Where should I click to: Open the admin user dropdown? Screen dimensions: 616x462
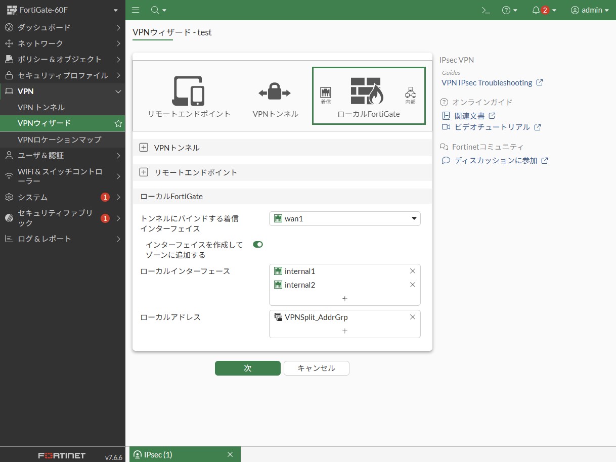pyautogui.click(x=590, y=10)
